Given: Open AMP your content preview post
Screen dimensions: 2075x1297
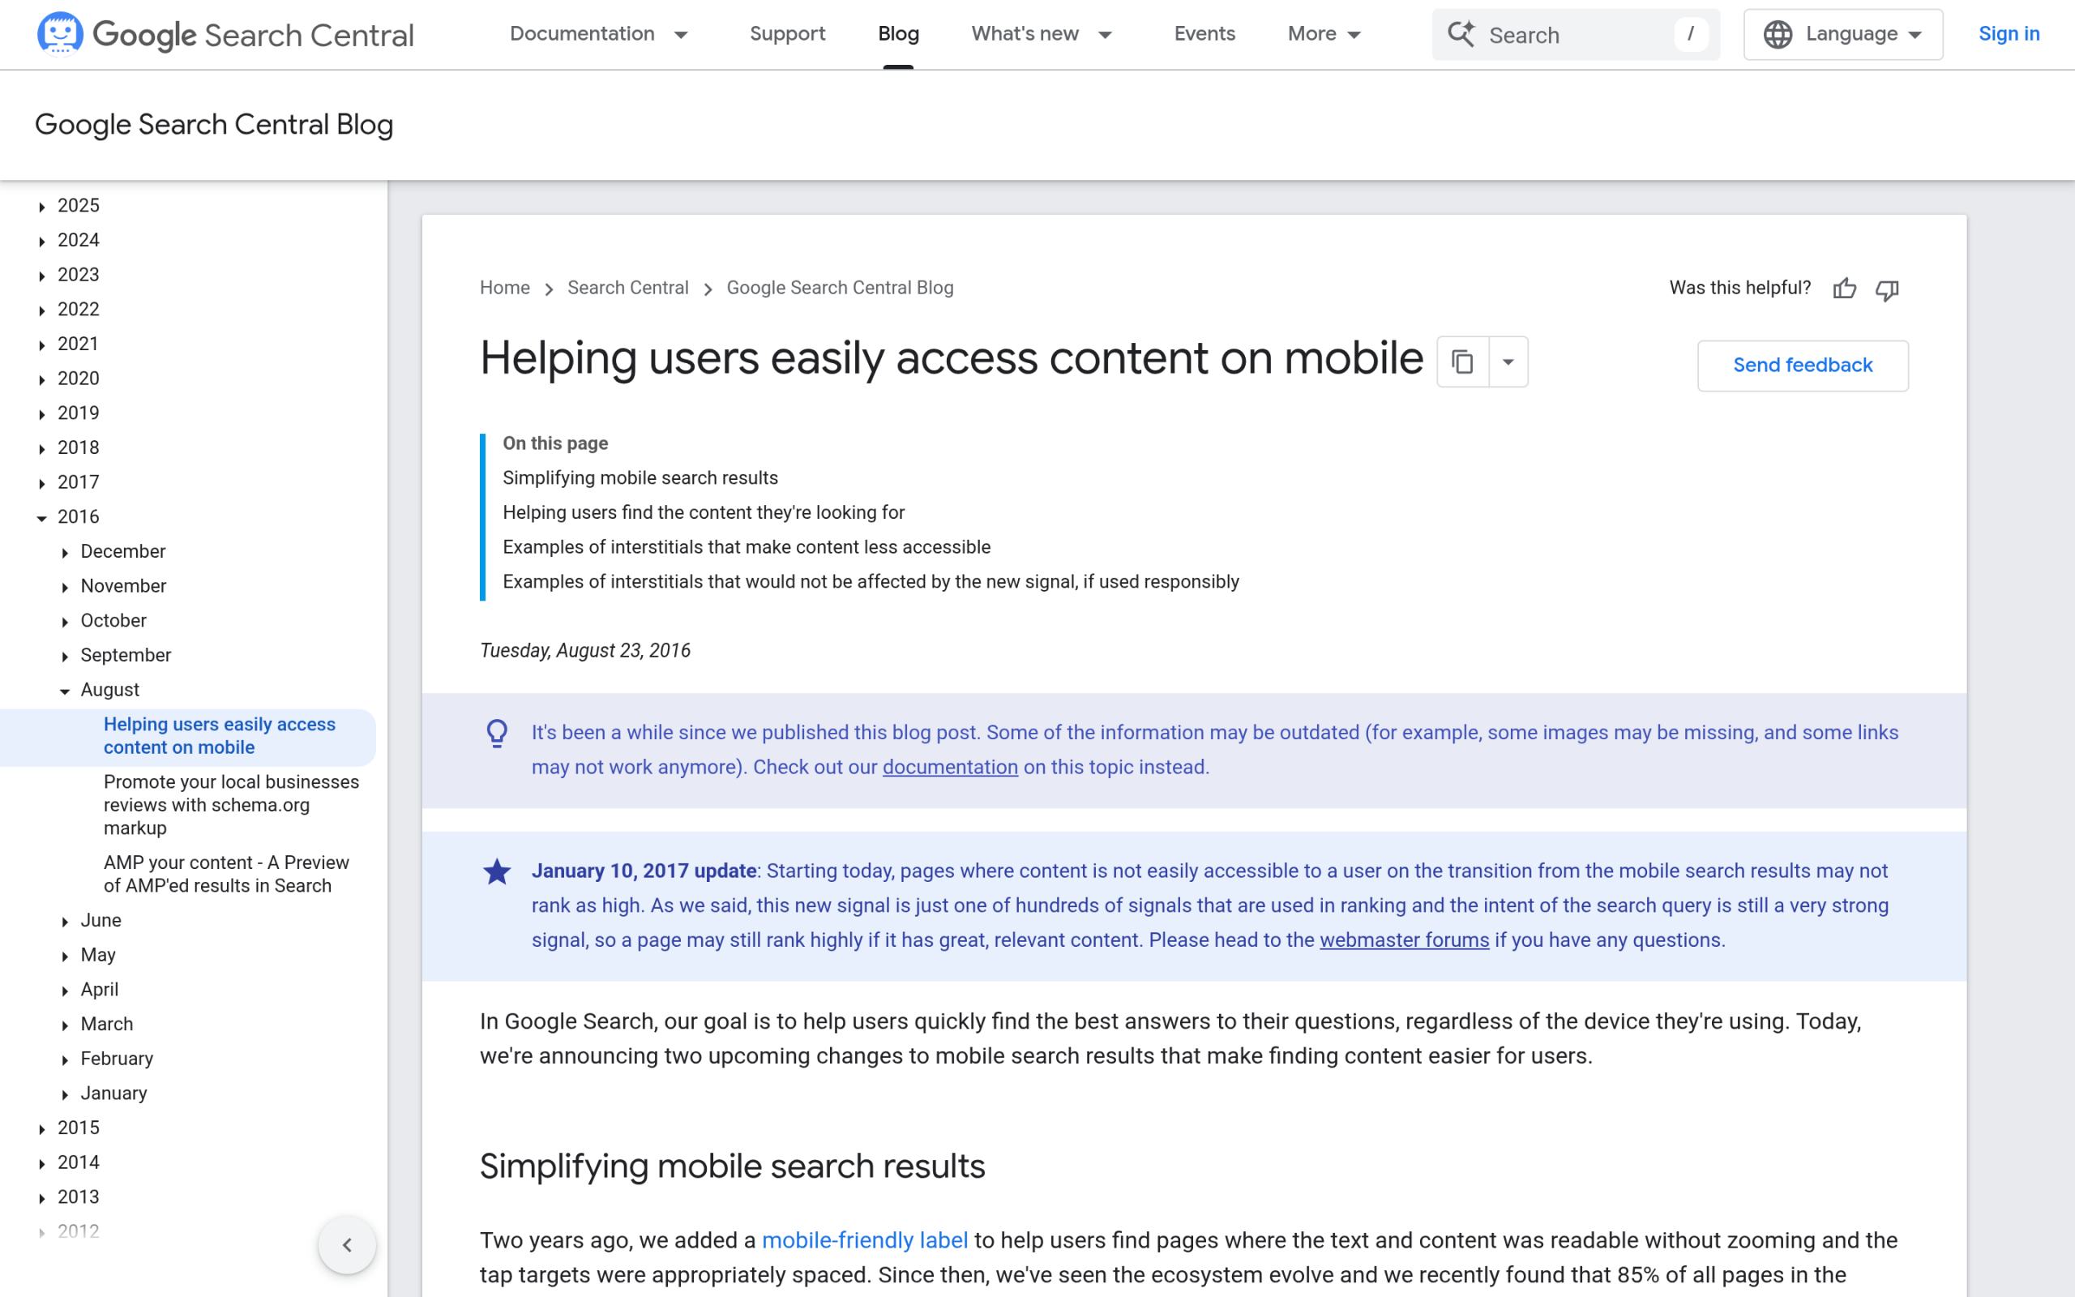Looking at the screenshot, I should point(226,874).
